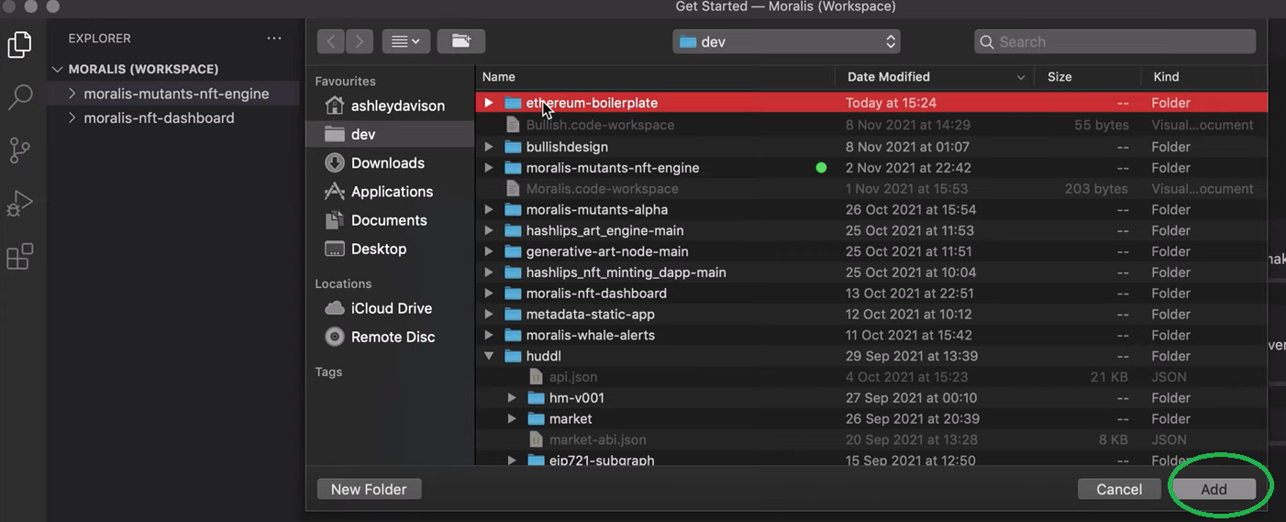Select the api.json file

coord(871,377)
